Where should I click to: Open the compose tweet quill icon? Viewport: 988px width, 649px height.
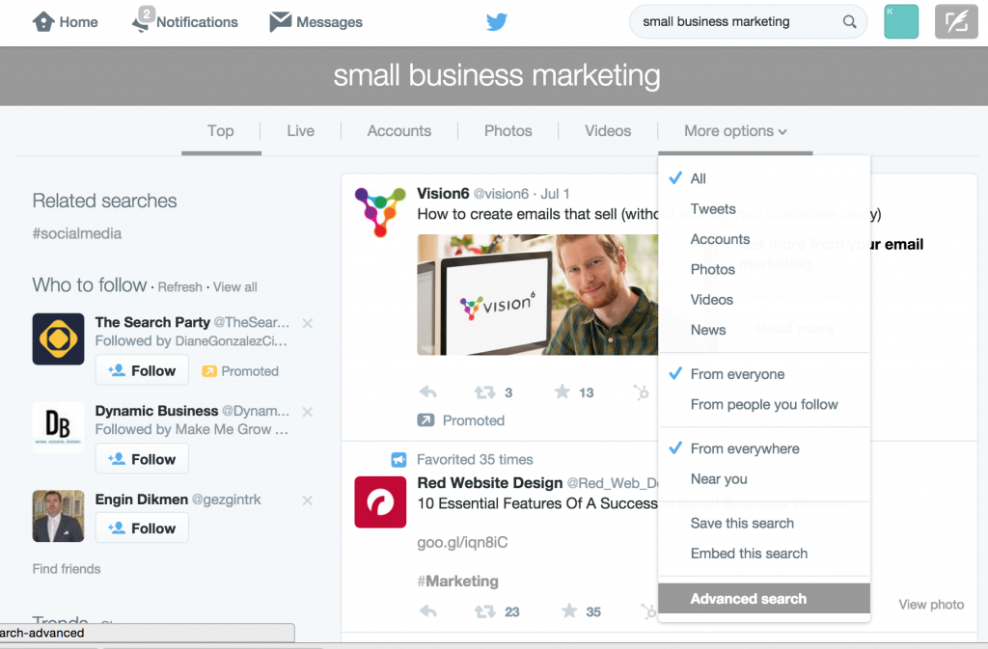pyautogui.click(x=956, y=22)
